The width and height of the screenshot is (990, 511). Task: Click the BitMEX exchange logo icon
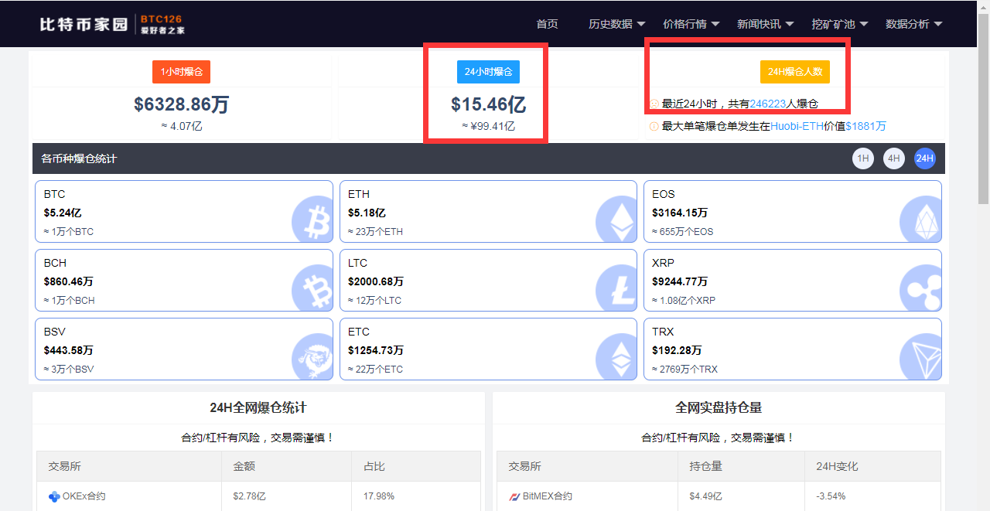514,496
